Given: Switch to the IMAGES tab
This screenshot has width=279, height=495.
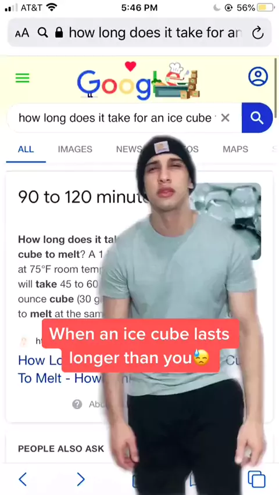Looking at the screenshot, I should pyautogui.click(x=75, y=149).
